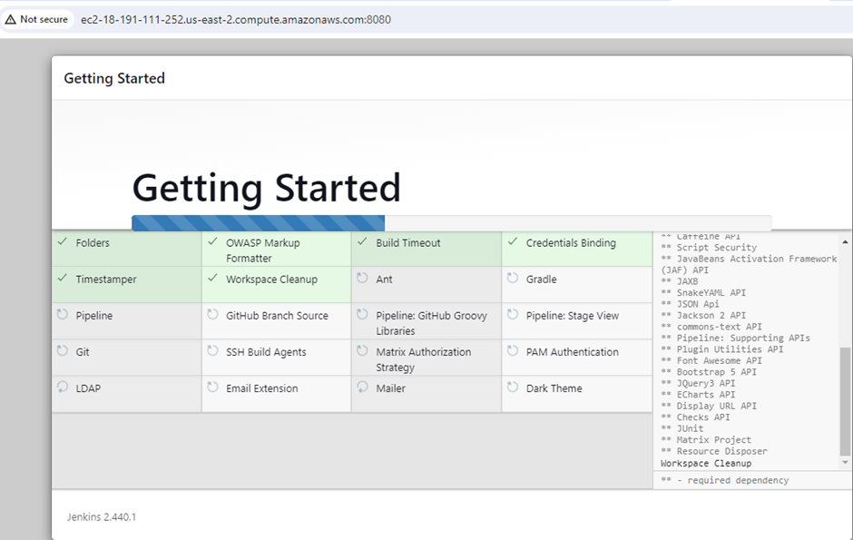Click the checkmark icon by Credentials Binding
The image size is (853, 540).
click(x=513, y=241)
